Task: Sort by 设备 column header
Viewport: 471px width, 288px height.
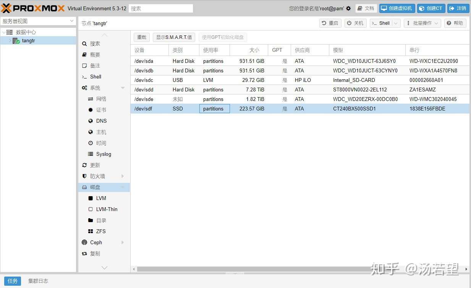Action: pyautogui.click(x=149, y=50)
